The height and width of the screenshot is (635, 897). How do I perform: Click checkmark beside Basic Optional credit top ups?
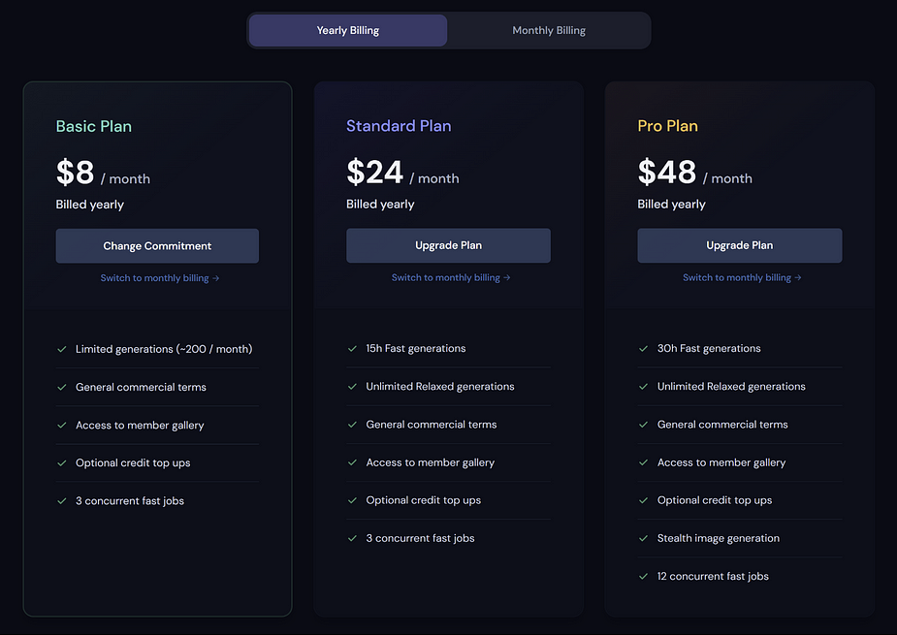(62, 462)
